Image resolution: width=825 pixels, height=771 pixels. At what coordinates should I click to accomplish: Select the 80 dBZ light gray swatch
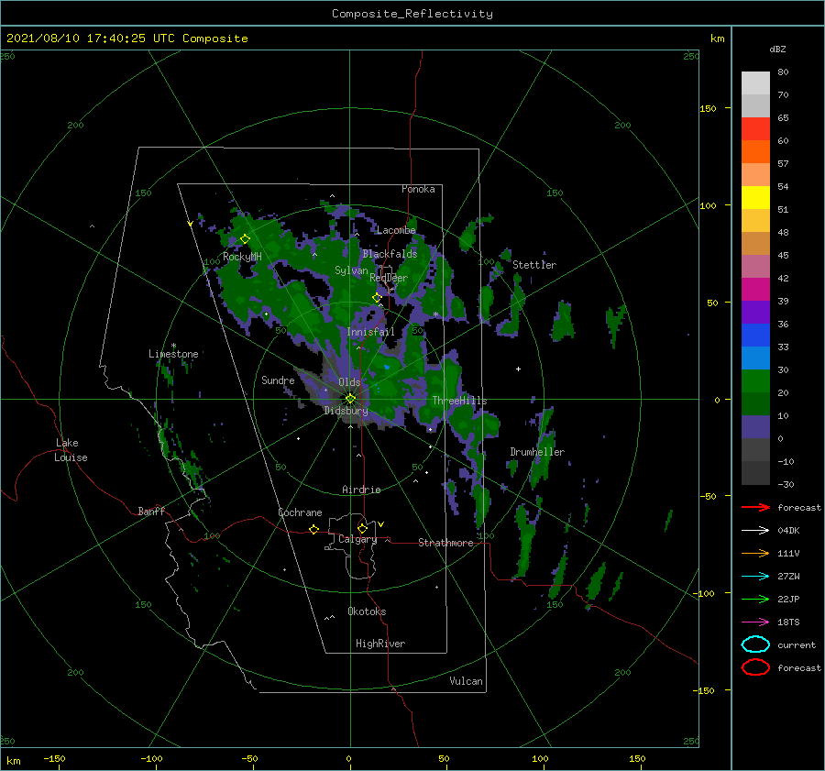click(755, 83)
